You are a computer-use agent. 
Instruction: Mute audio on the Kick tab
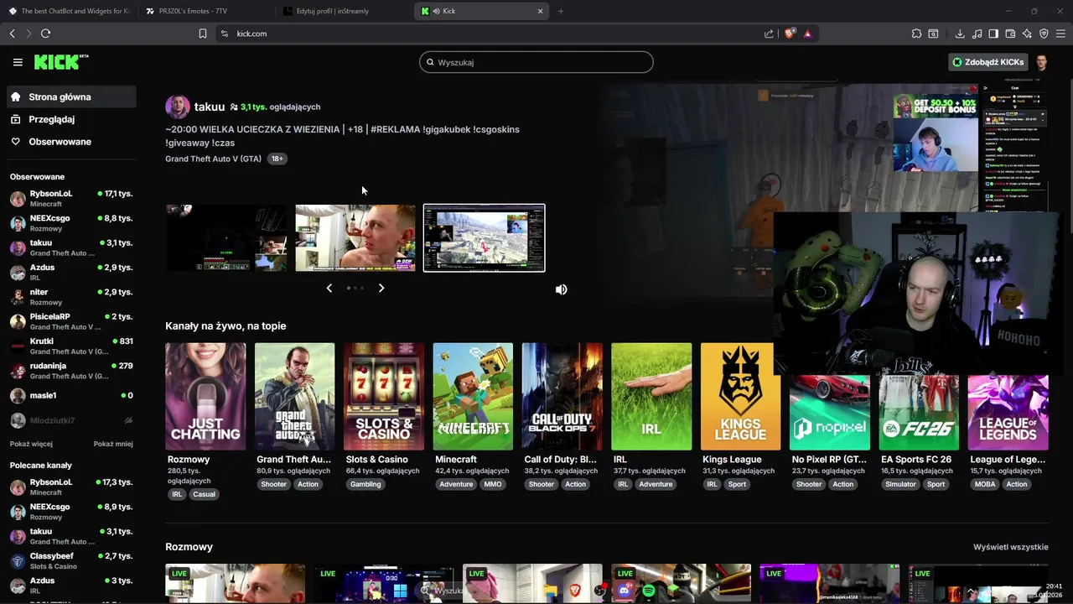(x=436, y=11)
